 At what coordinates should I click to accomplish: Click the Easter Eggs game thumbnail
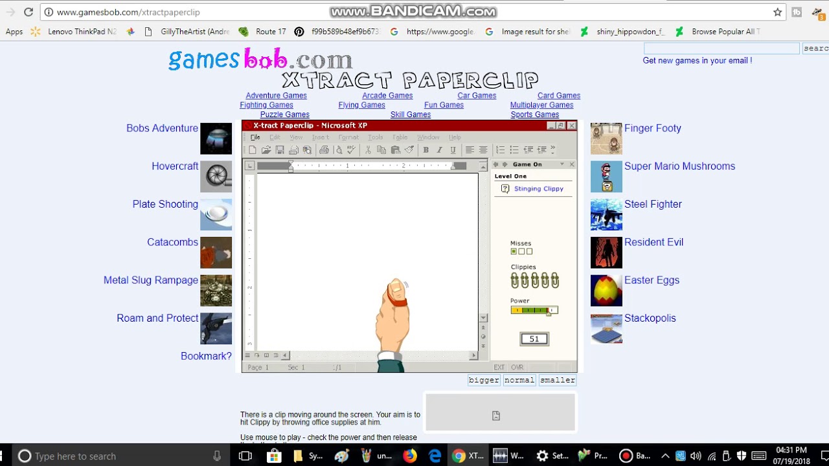pyautogui.click(x=606, y=291)
